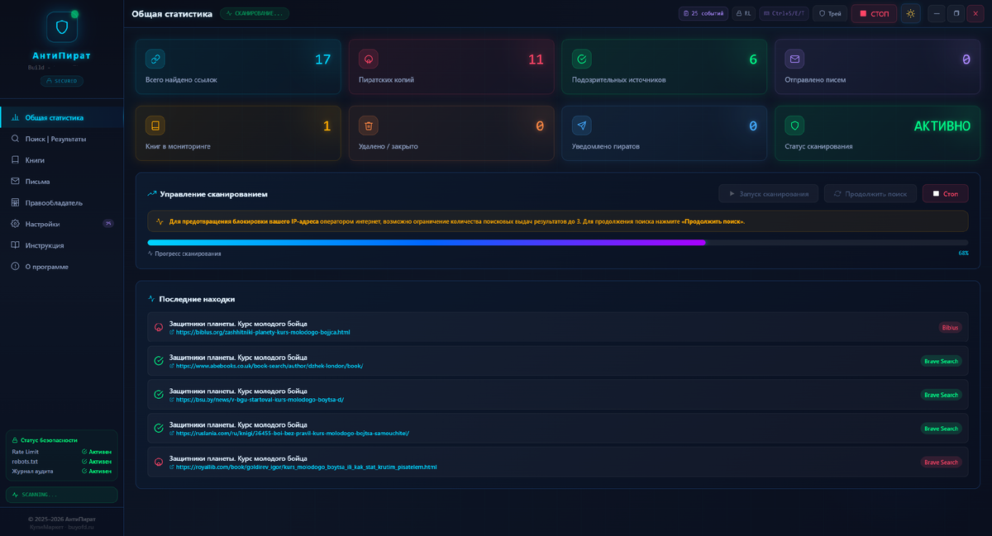The image size is (992, 536).
Task: Click the trash icon on "Удалено / закрыто" card
Action: (x=369, y=126)
